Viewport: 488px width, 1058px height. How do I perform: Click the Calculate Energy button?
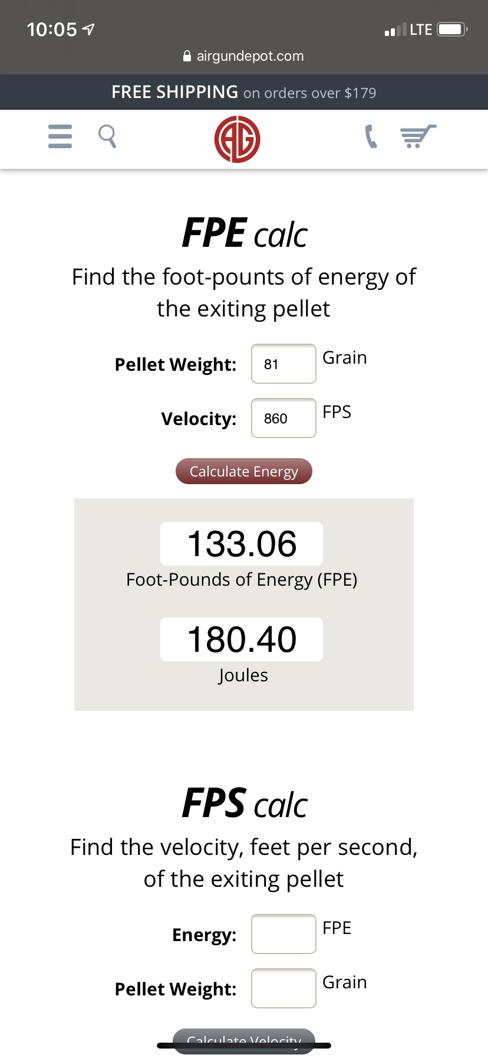pyautogui.click(x=244, y=471)
